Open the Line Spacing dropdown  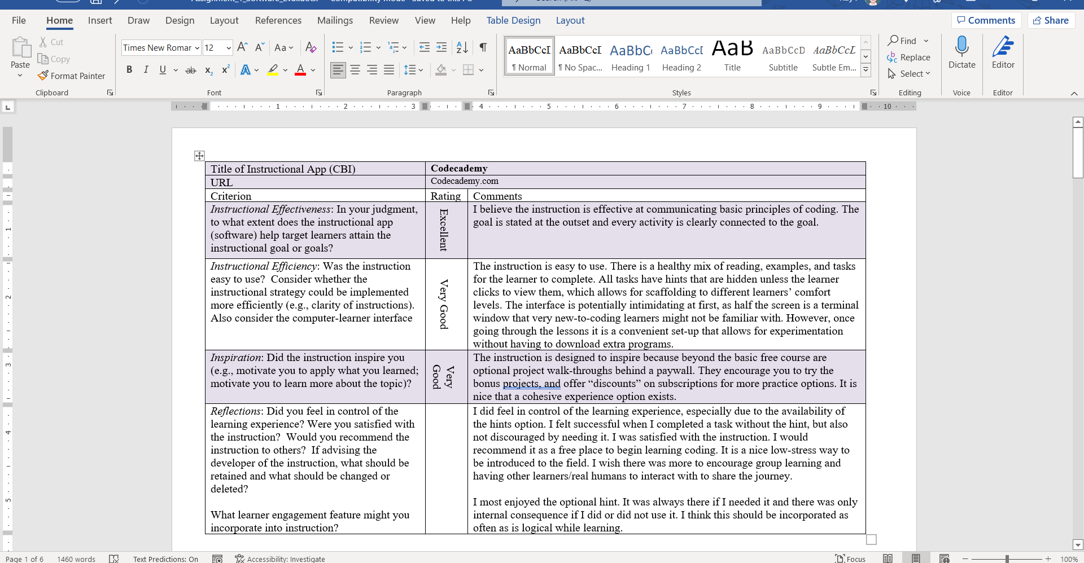(x=414, y=70)
